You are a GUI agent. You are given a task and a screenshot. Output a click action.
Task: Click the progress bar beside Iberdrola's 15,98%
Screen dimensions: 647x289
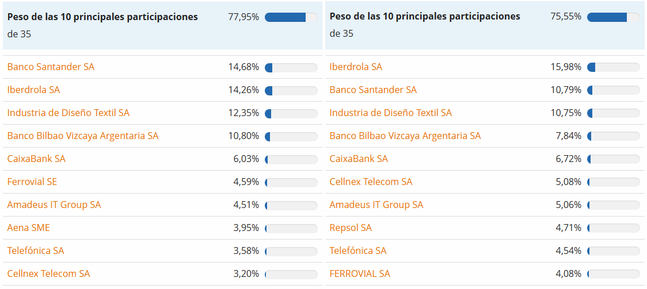(614, 68)
